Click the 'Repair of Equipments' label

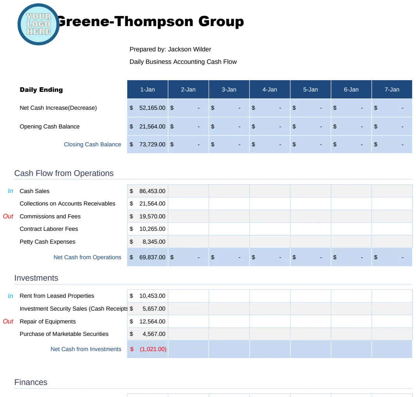coord(48,321)
